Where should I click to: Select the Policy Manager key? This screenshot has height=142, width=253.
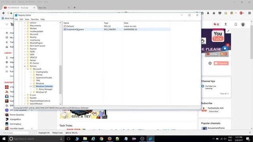45,90
